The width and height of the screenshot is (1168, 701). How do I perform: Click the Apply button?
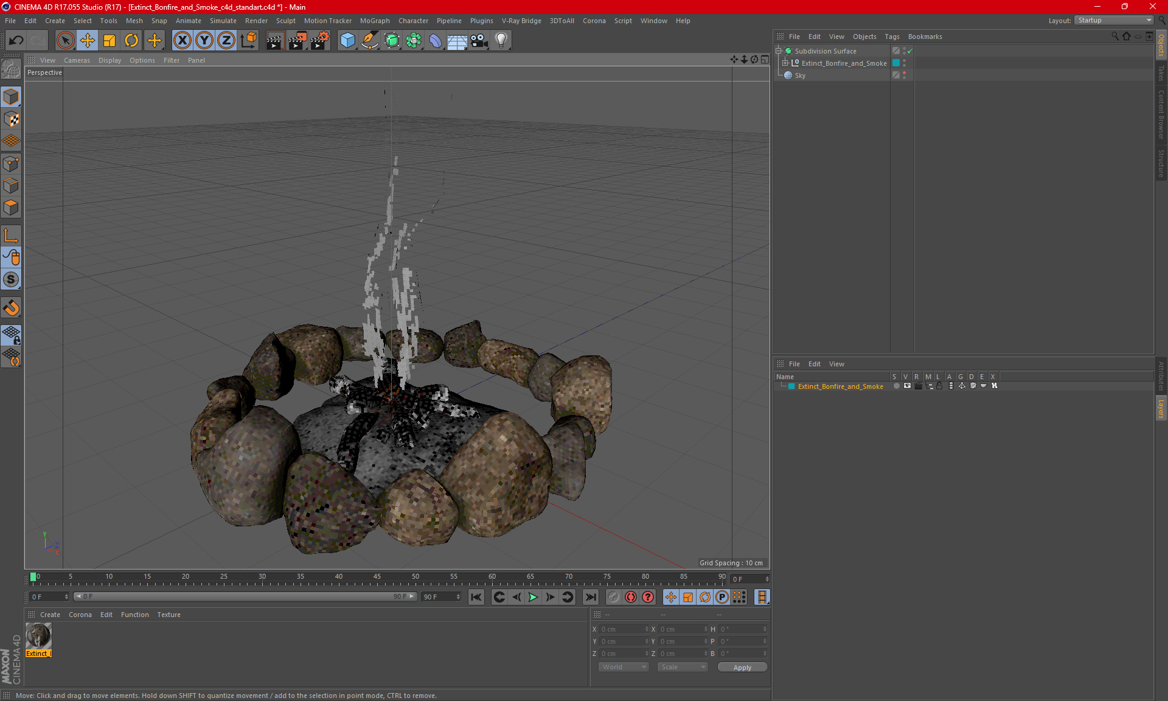coord(742,668)
